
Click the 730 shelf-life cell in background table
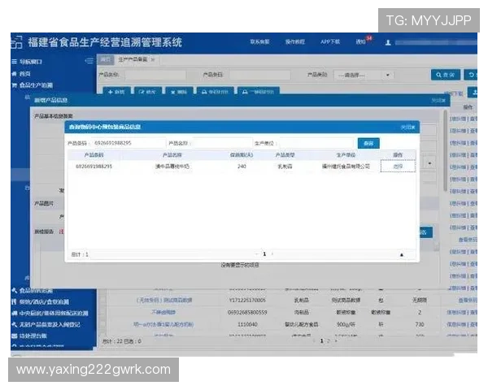pyautogui.click(x=419, y=324)
